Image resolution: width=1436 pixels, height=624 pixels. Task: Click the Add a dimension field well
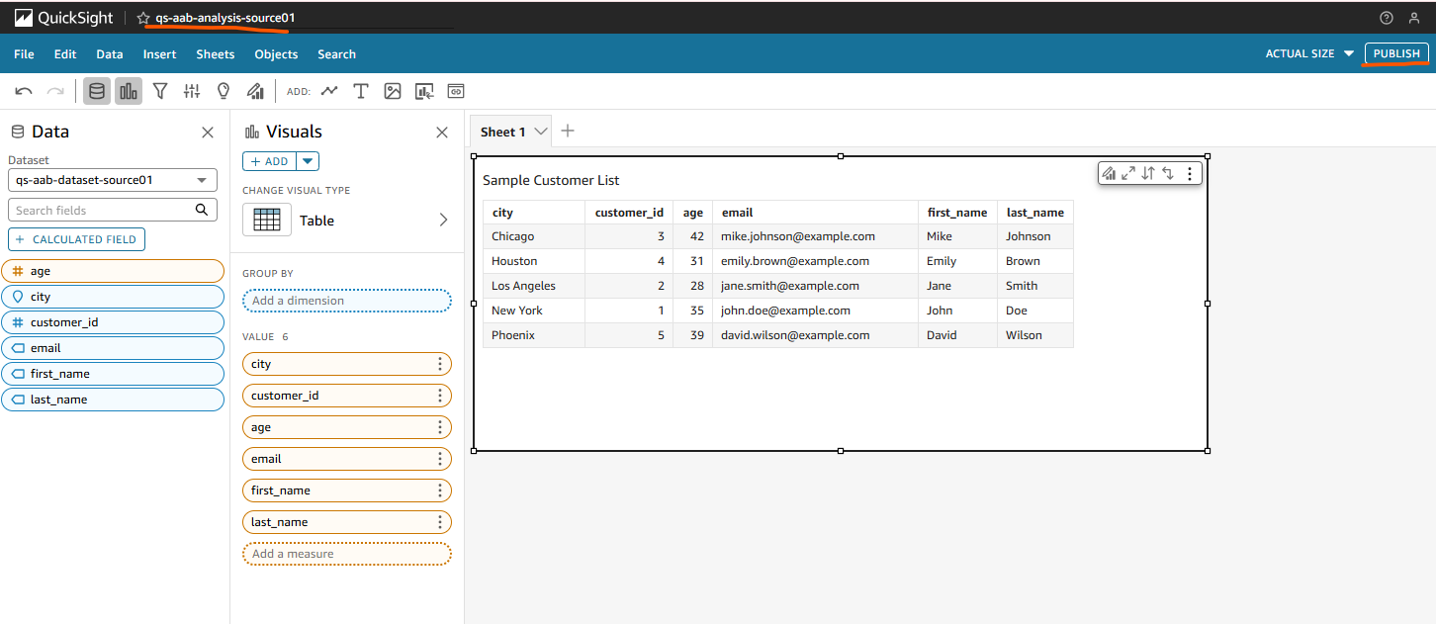tap(347, 301)
